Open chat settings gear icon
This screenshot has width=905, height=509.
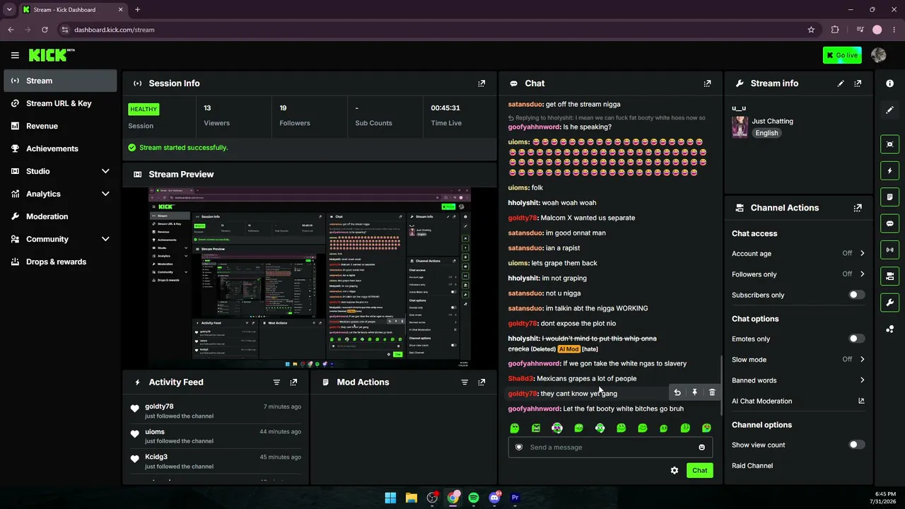point(675,470)
